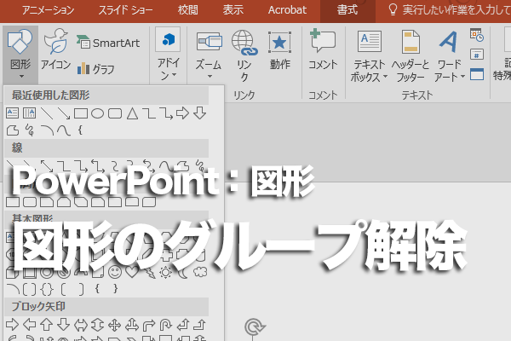The height and width of the screenshot is (341, 511).
Task: Select the lightning bolt shape
Action: click(149, 273)
